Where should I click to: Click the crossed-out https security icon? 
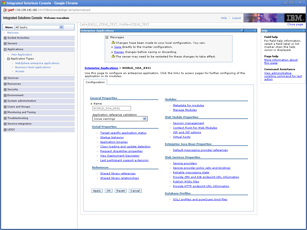5,10
